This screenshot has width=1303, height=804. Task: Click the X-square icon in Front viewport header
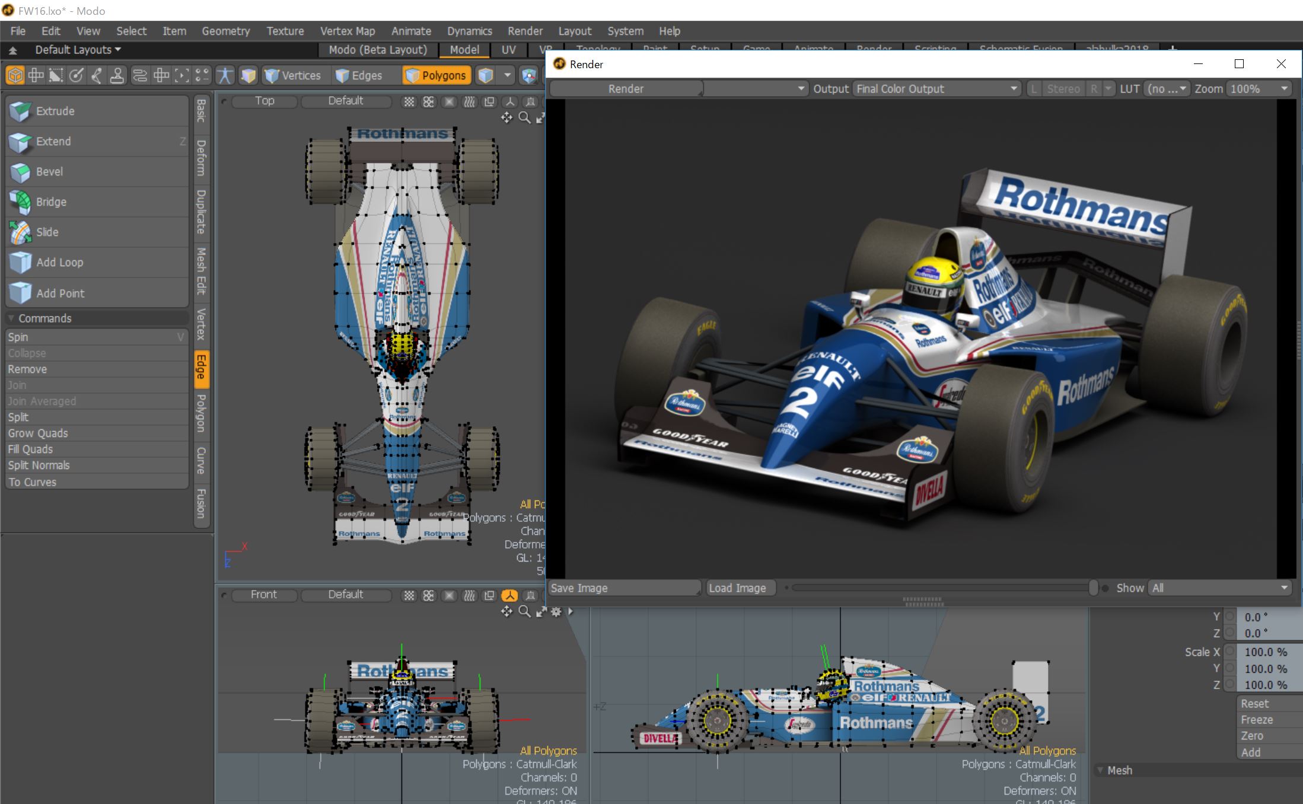click(449, 595)
